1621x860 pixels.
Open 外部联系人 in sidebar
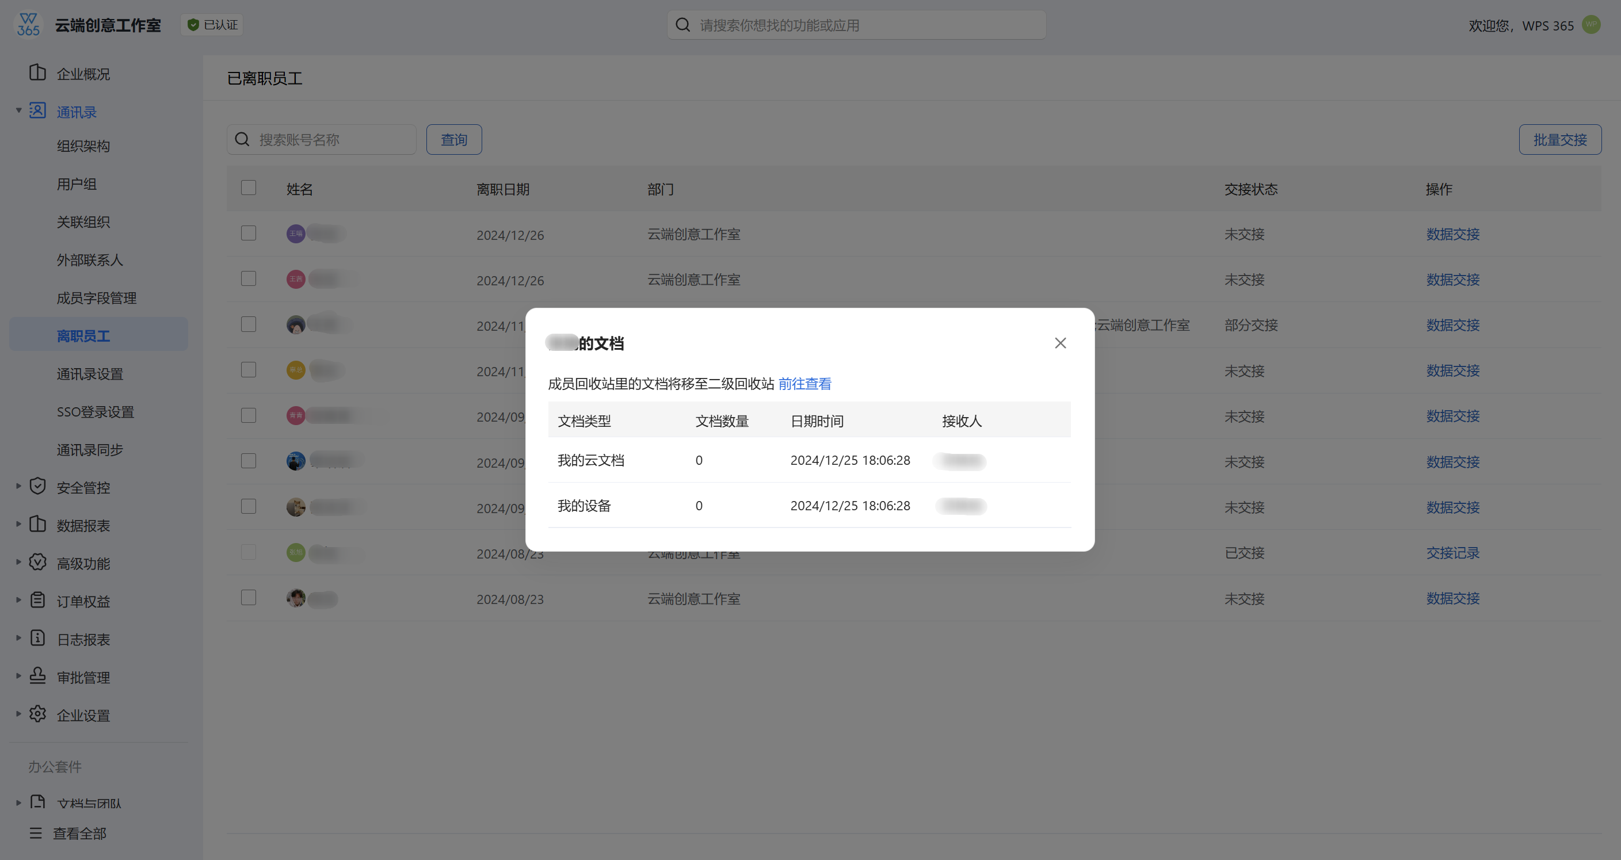click(89, 261)
